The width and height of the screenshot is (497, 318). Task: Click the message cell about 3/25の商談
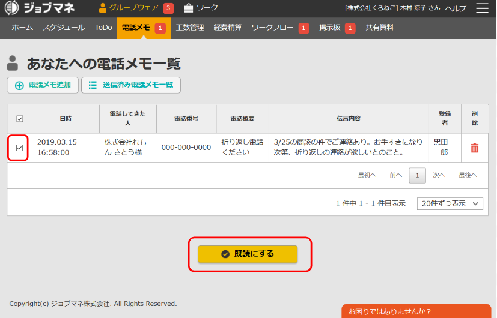point(348,147)
